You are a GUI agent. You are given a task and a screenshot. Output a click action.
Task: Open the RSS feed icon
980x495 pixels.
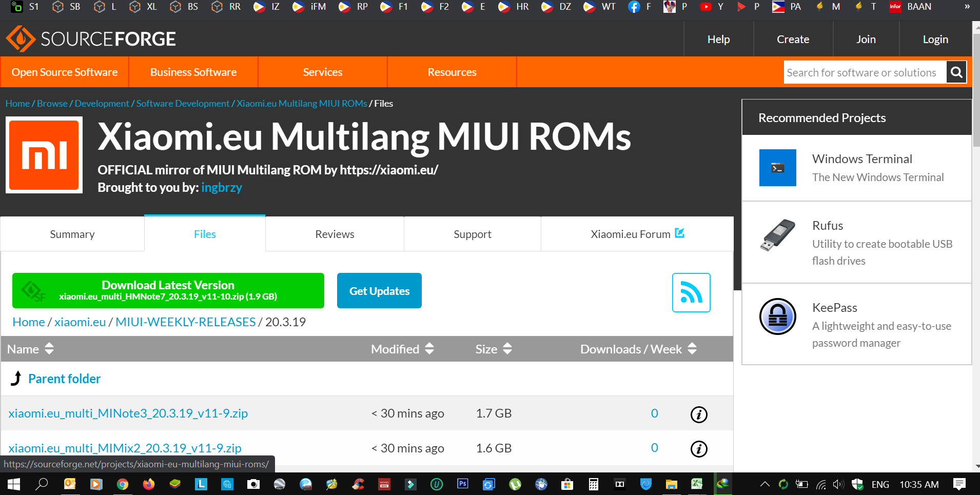click(x=691, y=292)
